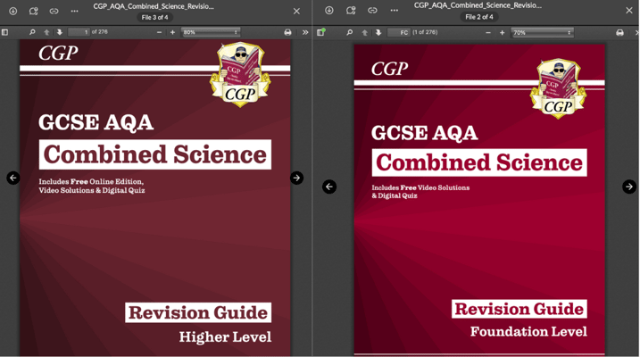Copy link for right File 2 of 4
The image size is (640, 357).
pos(372,11)
